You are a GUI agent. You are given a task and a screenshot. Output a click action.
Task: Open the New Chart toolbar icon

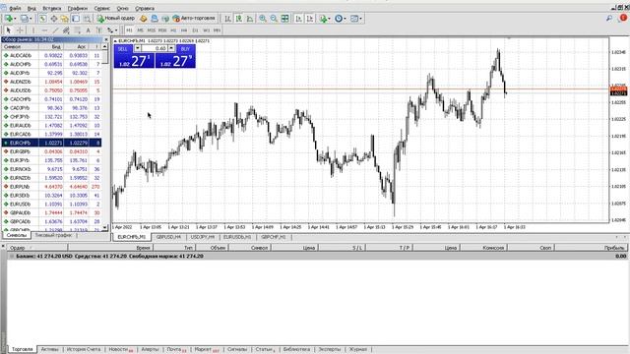(x=8, y=19)
